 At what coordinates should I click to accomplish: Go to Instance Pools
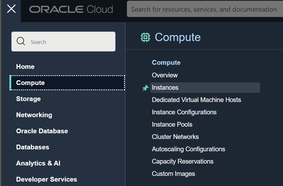click(x=172, y=124)
